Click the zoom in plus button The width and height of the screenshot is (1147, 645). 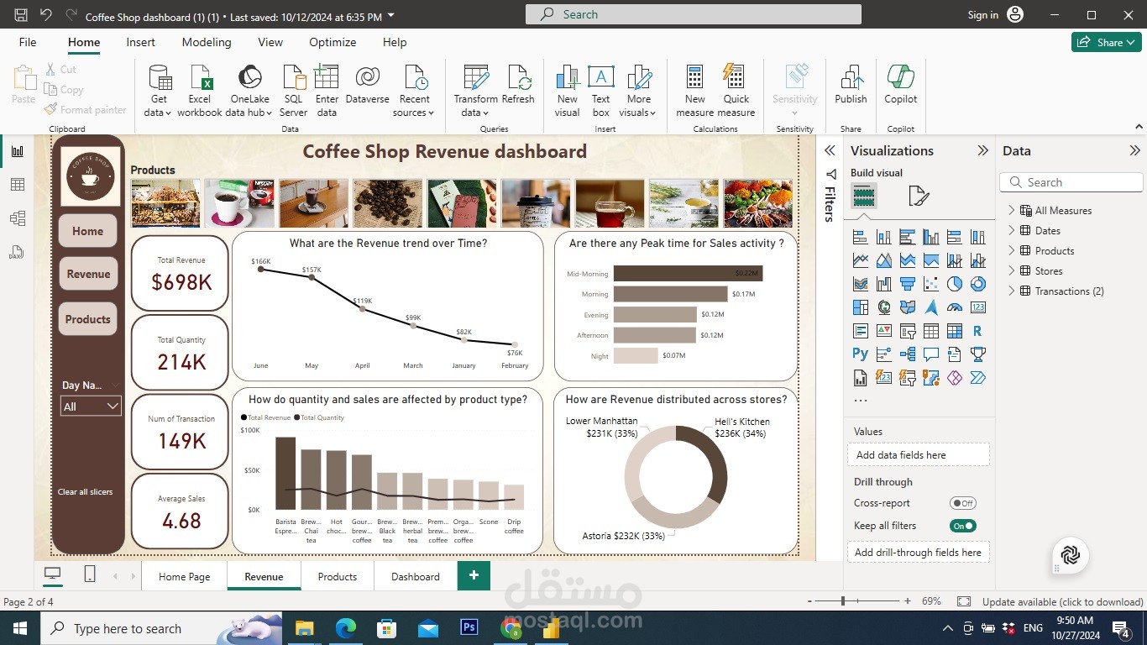point(908,601)
